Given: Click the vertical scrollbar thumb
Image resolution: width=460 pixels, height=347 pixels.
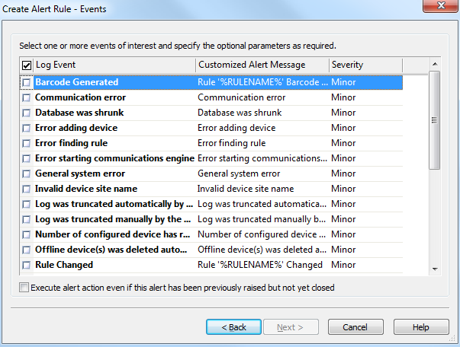Looking at the screenshot, I should pyautogui.click(x=435, y=120).
